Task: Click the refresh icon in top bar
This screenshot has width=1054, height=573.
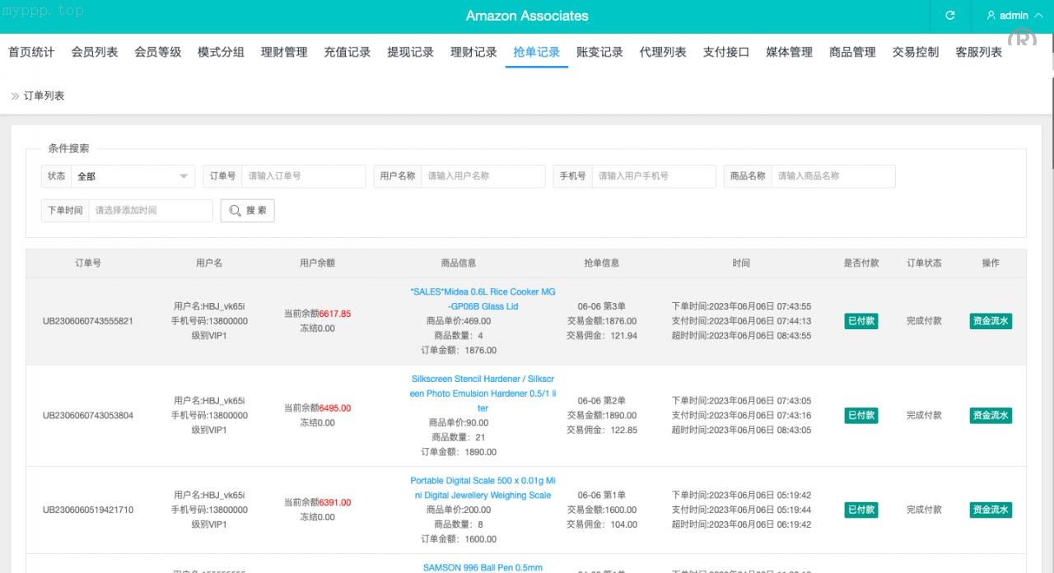Action: click(x=950, y=16)
